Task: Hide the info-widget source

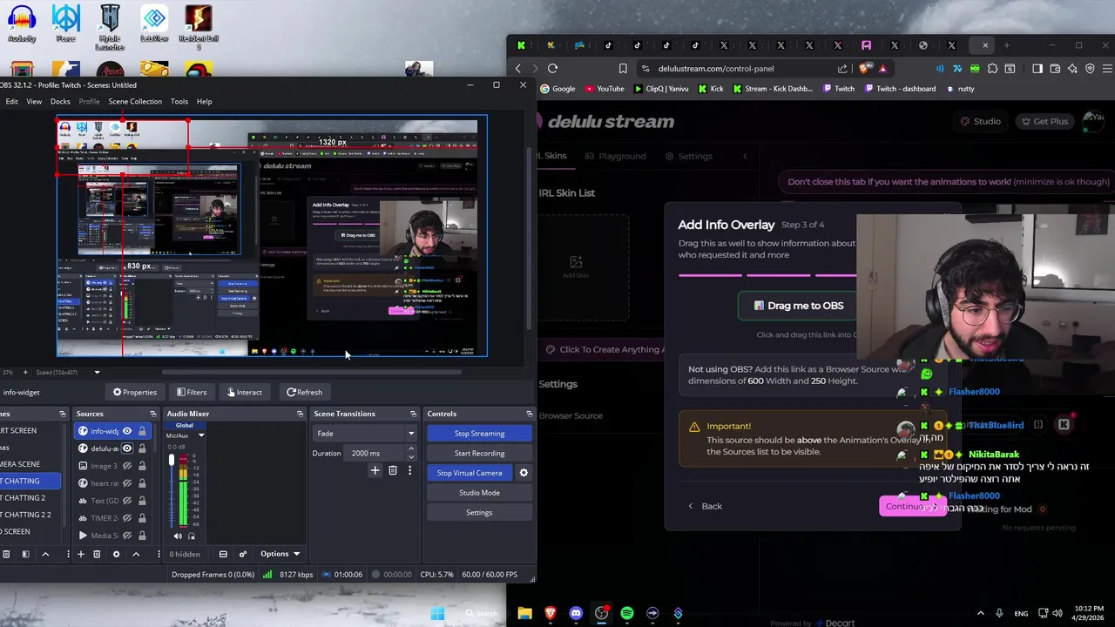Action: point(127,431)
